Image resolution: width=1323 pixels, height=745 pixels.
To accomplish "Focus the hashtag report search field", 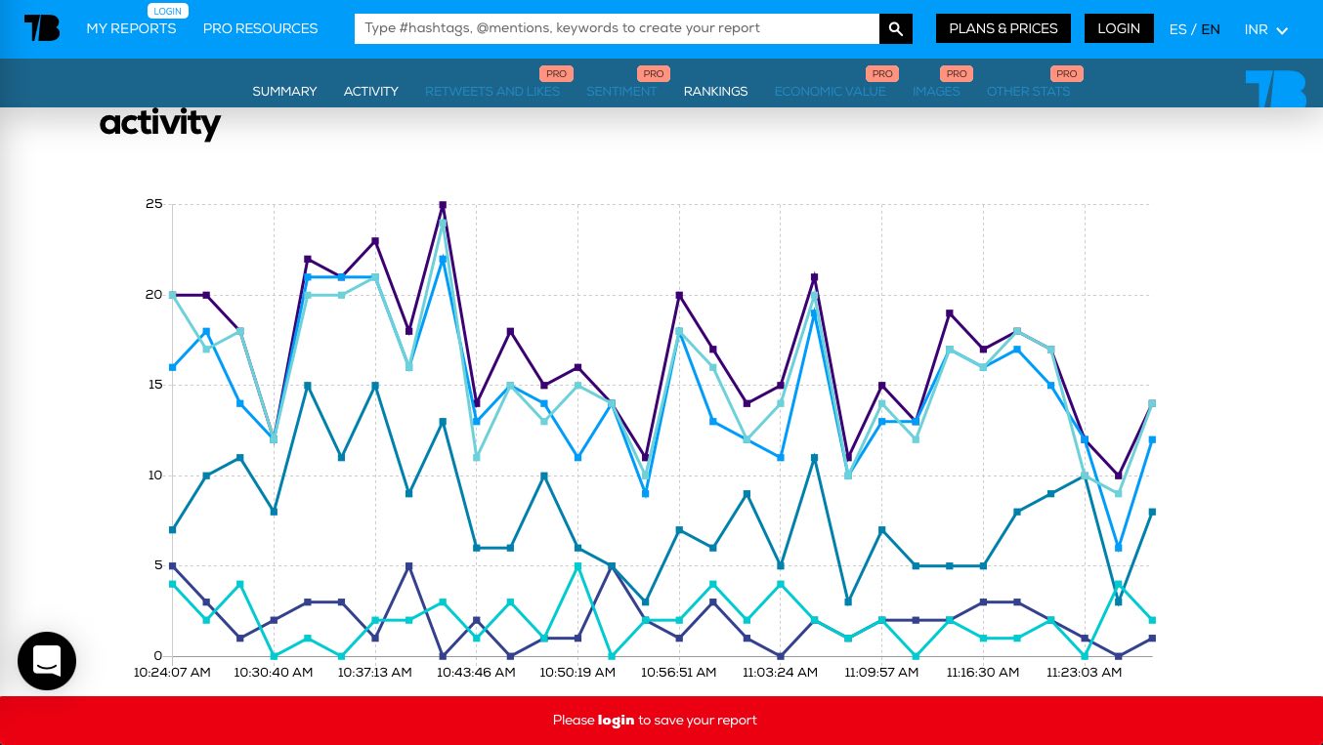I will (x=617, y=28).
